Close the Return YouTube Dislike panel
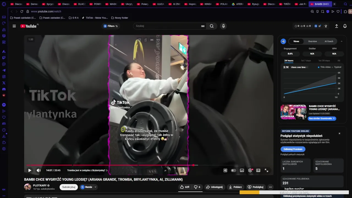Screen dimensions: 352x198 coord(339,133)
